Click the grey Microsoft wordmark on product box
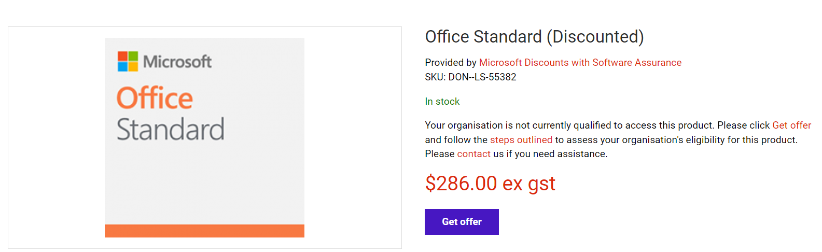Viewport: 822px width, 252px height. pos(177,62)
